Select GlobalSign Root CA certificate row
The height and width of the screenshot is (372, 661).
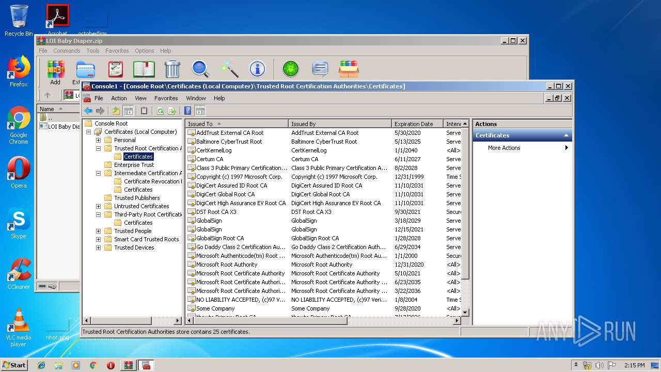point(324,238)
